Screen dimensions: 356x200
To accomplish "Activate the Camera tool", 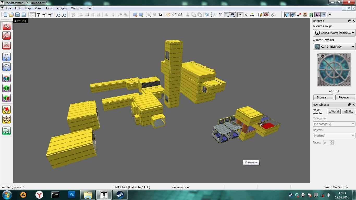I will point(7,45).
